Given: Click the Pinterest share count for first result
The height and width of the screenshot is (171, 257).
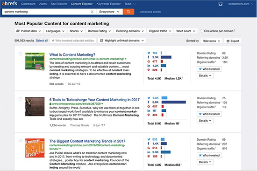Looking at the screenshot, I should click(x=155, y=70).
